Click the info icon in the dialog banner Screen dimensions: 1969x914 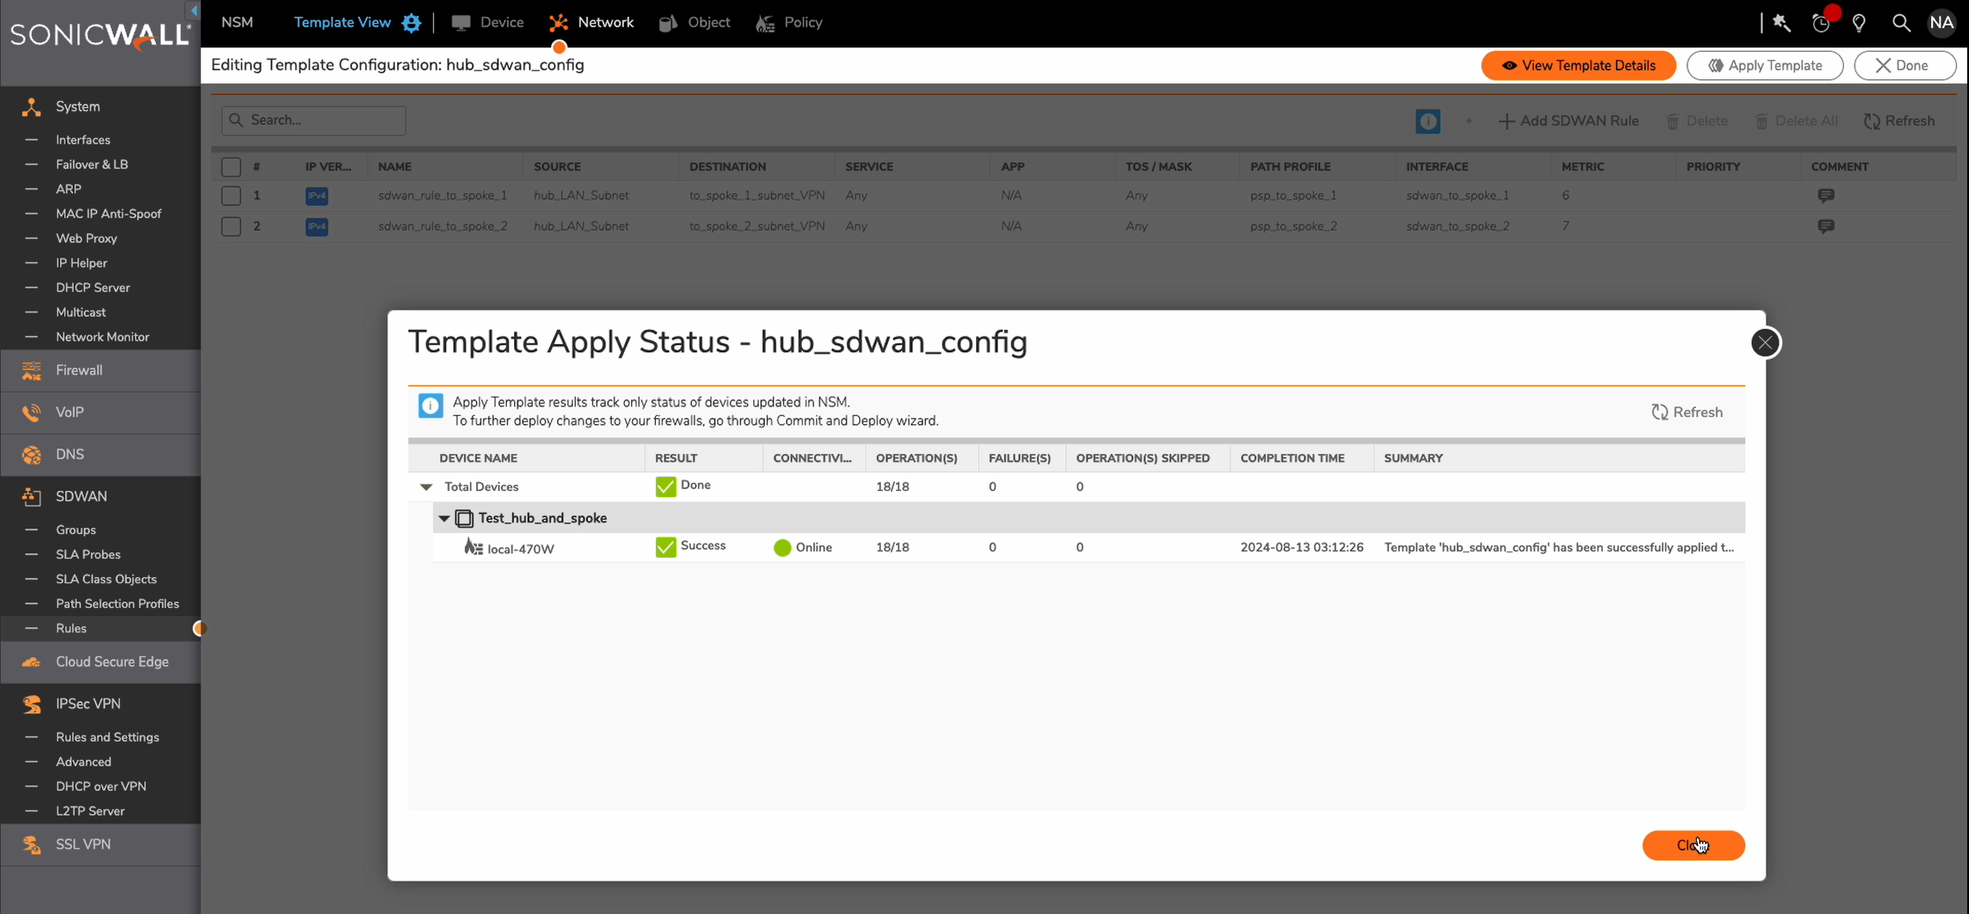(x=430, y=406)
